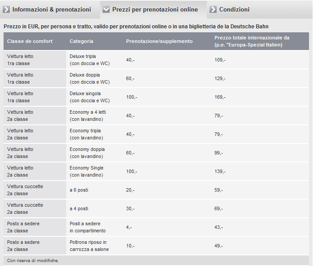Click the Deluxe singola category cell
The image size is (313, 266).
(89, 97)
